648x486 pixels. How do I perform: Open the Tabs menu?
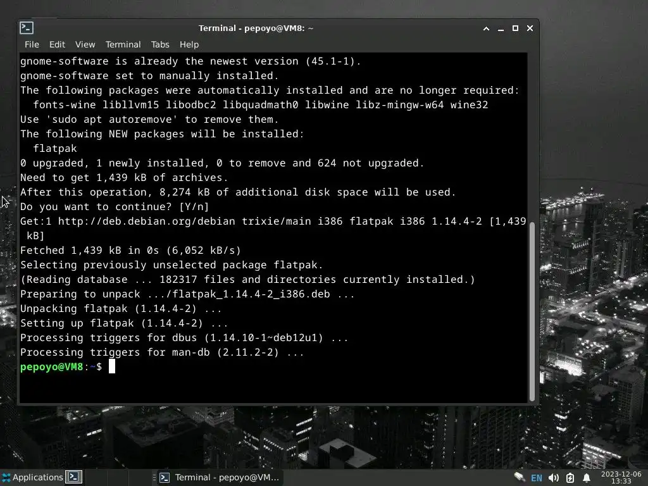click(x=160, y=44)
